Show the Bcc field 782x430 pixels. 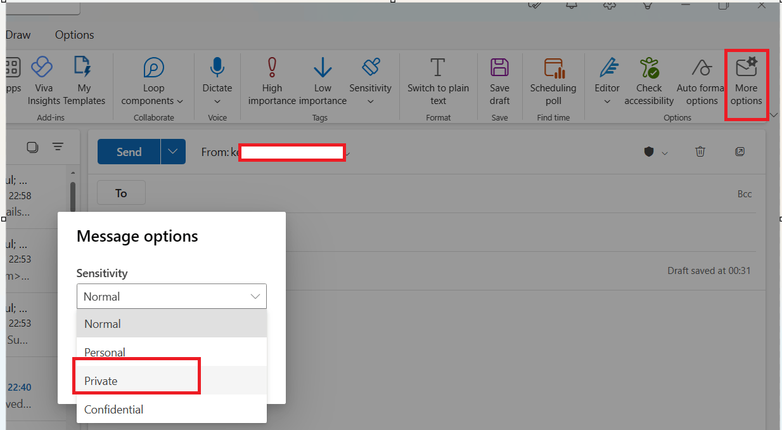(745, 193)
